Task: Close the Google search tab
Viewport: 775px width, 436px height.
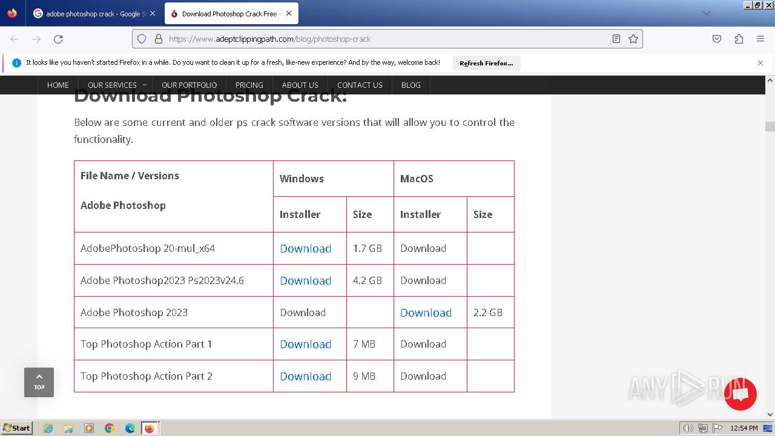Action: tap(152, 13)
